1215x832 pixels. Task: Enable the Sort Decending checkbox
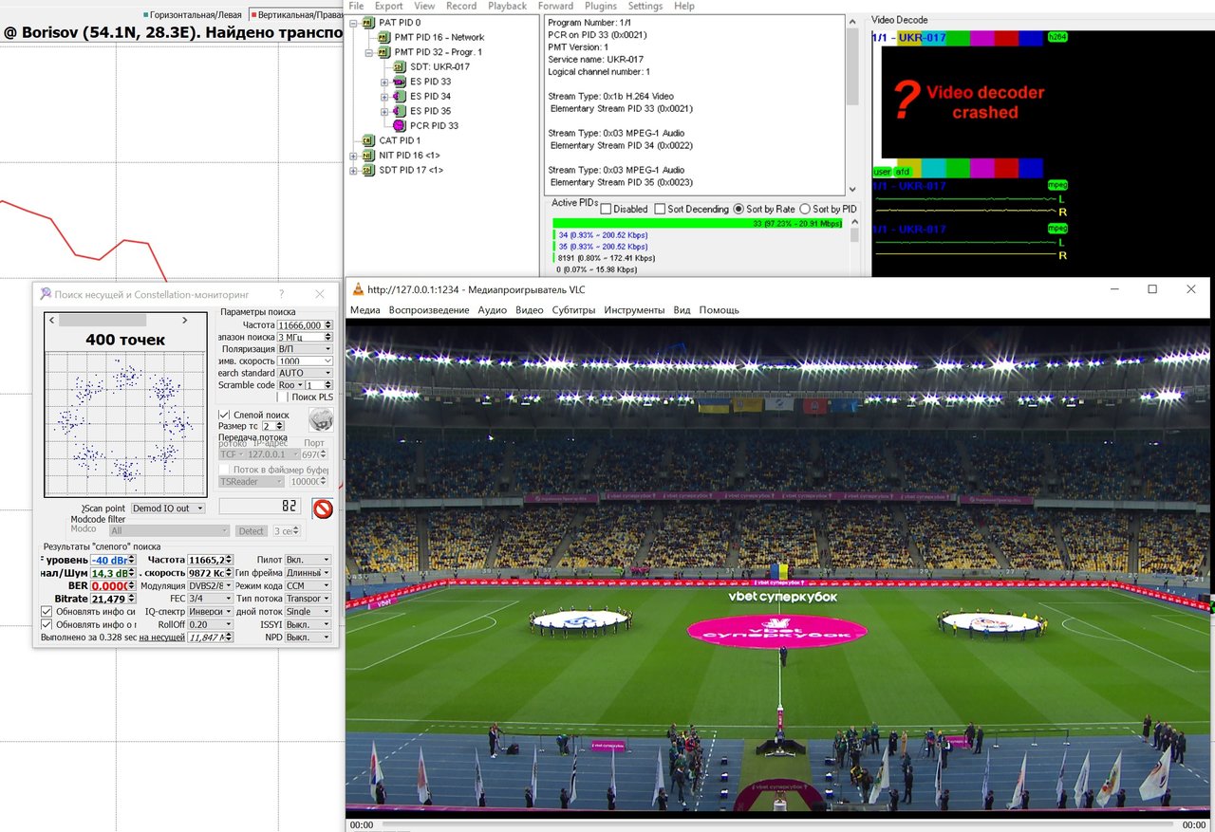click(660, 209)
